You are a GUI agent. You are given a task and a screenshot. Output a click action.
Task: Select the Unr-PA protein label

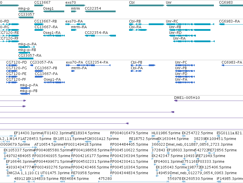point(181,80)
